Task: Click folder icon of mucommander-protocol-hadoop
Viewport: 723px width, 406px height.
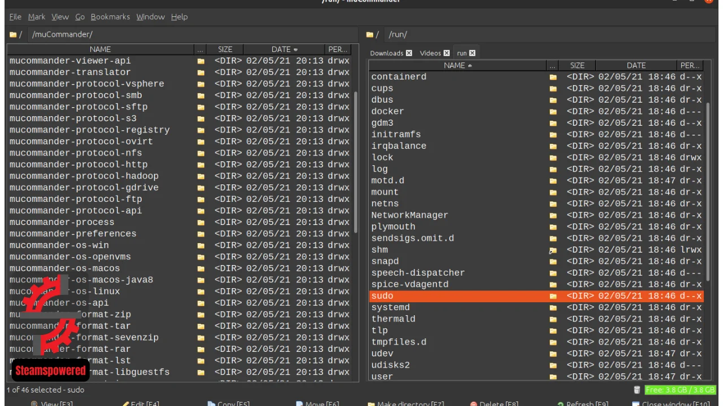Action: pyautogui.click(x=201, y=176)
